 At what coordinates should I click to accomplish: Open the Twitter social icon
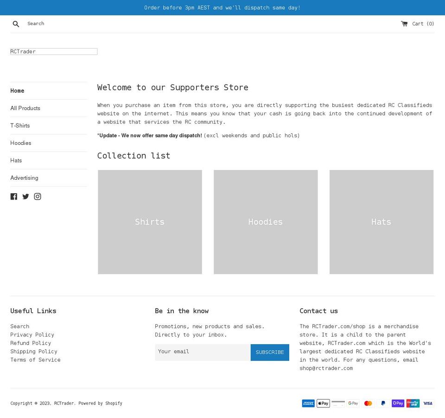coord(25,196)
